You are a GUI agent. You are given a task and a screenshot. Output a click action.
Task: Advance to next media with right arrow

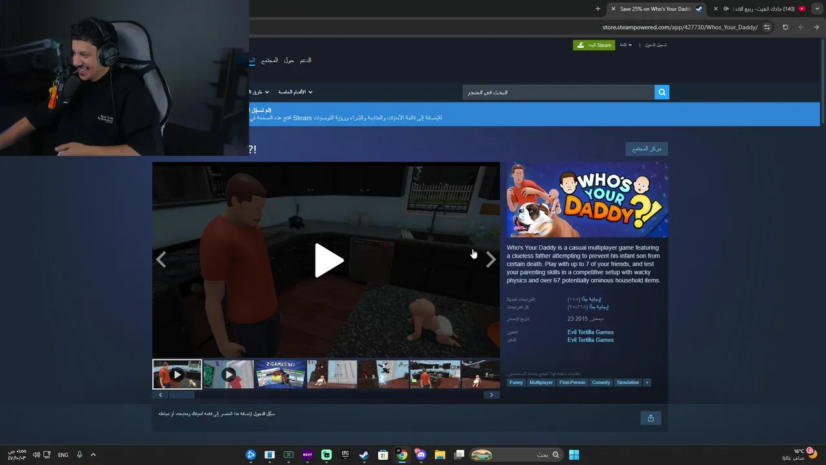(491, 260)
